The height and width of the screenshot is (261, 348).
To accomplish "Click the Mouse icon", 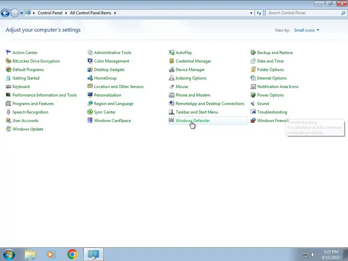I will [x=172, y=87].
